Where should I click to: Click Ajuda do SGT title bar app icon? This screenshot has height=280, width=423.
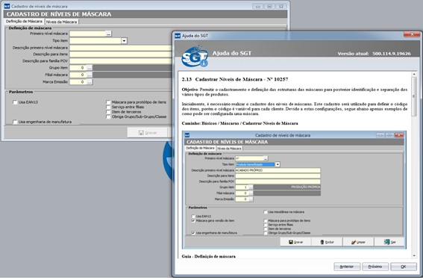tap(178, 36)
